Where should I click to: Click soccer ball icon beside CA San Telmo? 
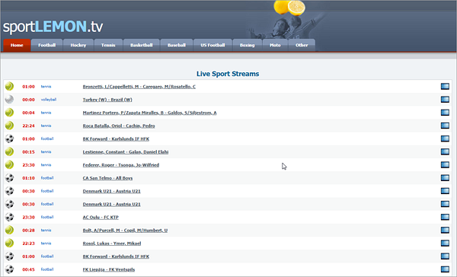click(x=9, y=178)
